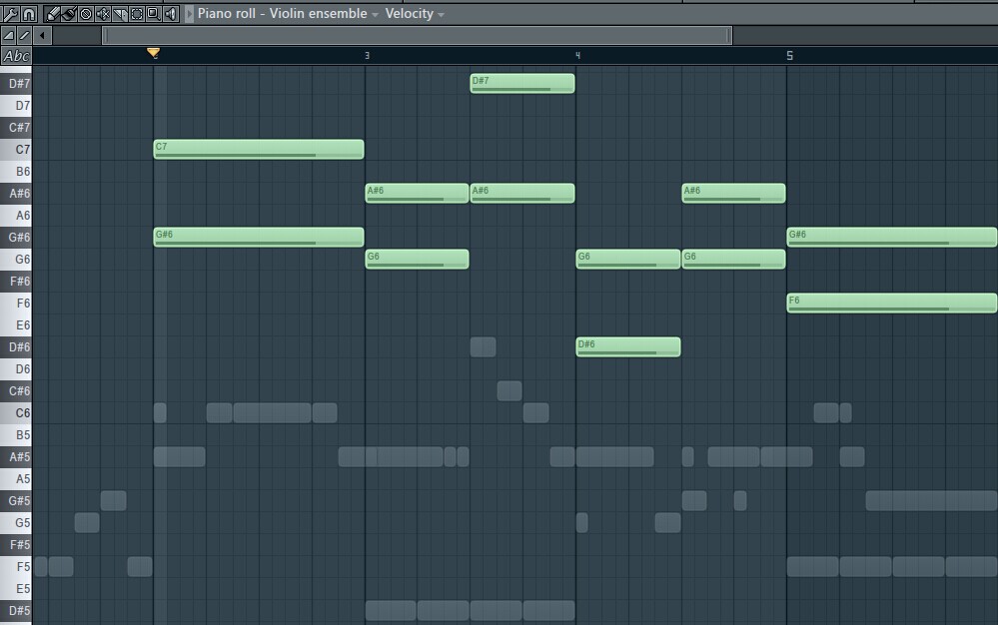998x625 pixels.
Task: Click bar 5 in the timeline ruler
Action: click(x=790, y=56)
